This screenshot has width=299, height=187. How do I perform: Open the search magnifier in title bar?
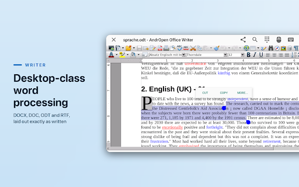tap(255, 40)
